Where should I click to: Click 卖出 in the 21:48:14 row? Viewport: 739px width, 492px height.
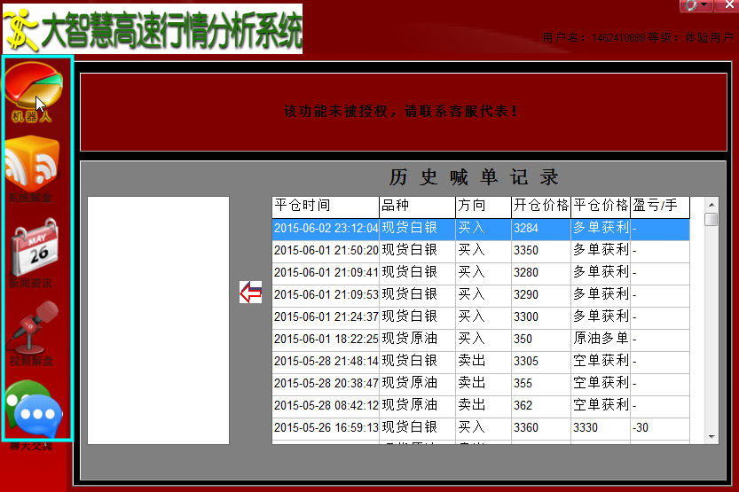[483, 362]
